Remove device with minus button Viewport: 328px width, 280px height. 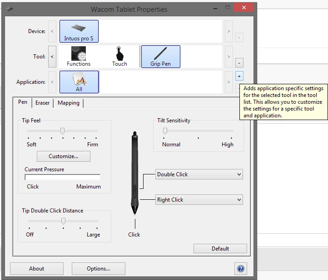(239, 38)
